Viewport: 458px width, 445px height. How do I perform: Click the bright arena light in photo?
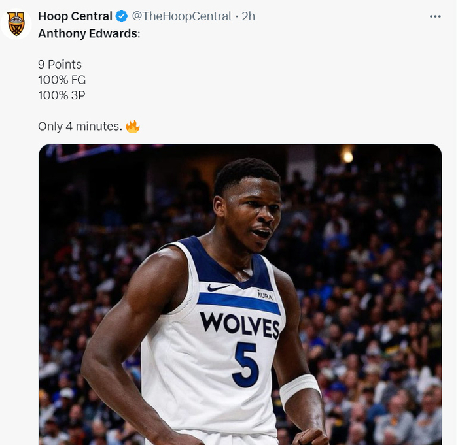[x=348, y=157]
